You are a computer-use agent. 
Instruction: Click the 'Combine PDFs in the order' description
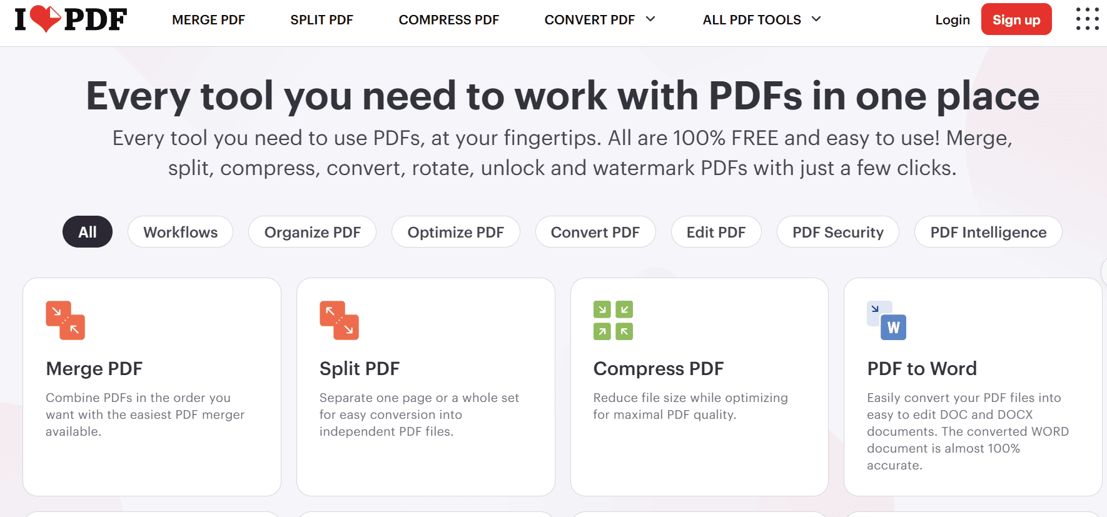click(x=145, y=414)
